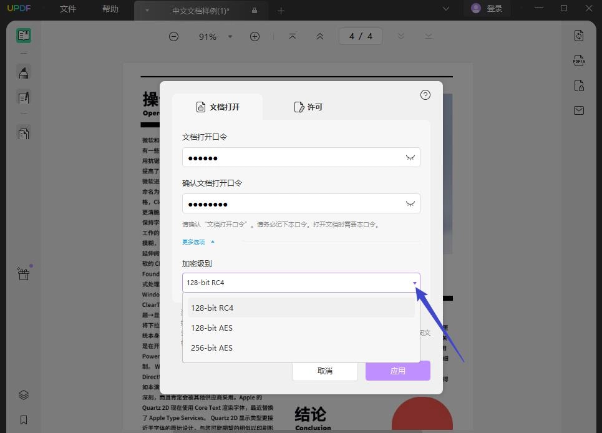The image size is (602, 433).
Task: Jump to the first page icon
Action: (292, 36)
